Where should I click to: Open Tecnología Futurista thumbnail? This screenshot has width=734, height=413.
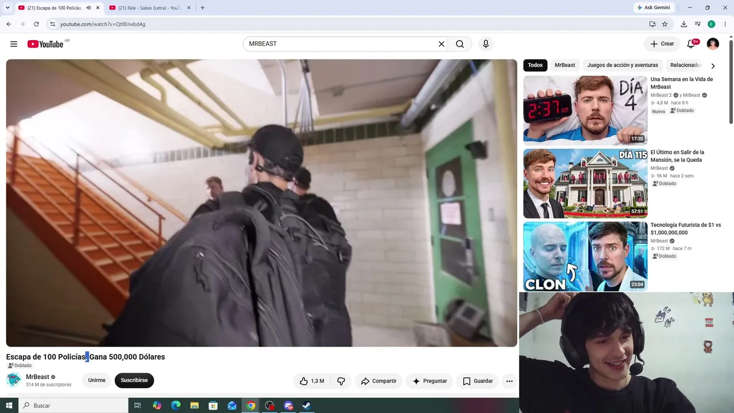tap(585, 256)
